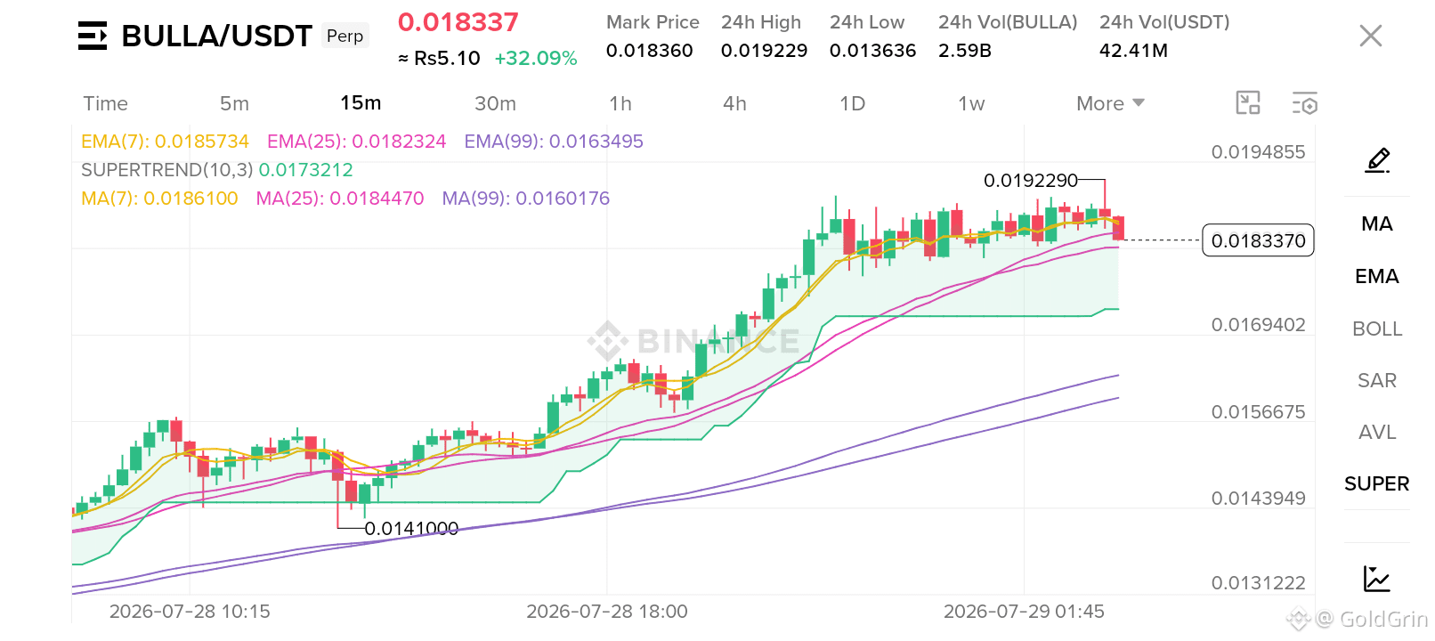Tap the 2026-07-28 10:15 time label
The height and width of the screenshot is (641, 1435).
coord(190,612)
